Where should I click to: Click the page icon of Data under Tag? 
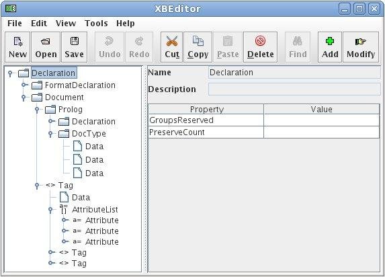pos(64,198)
